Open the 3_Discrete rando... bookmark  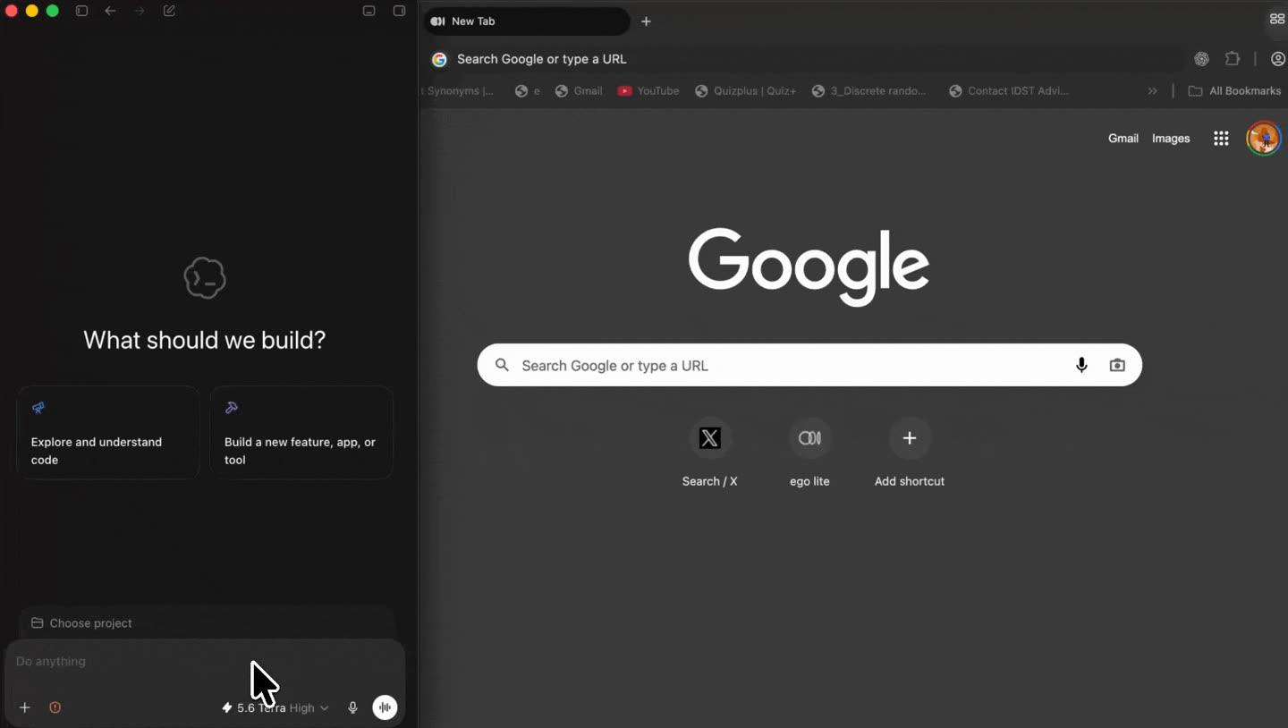click(869, 90)
